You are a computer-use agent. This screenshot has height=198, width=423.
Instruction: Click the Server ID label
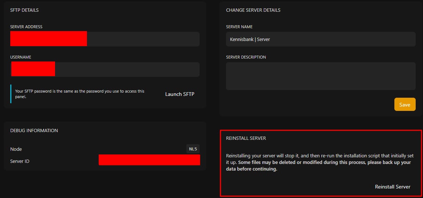click(20, 161)
